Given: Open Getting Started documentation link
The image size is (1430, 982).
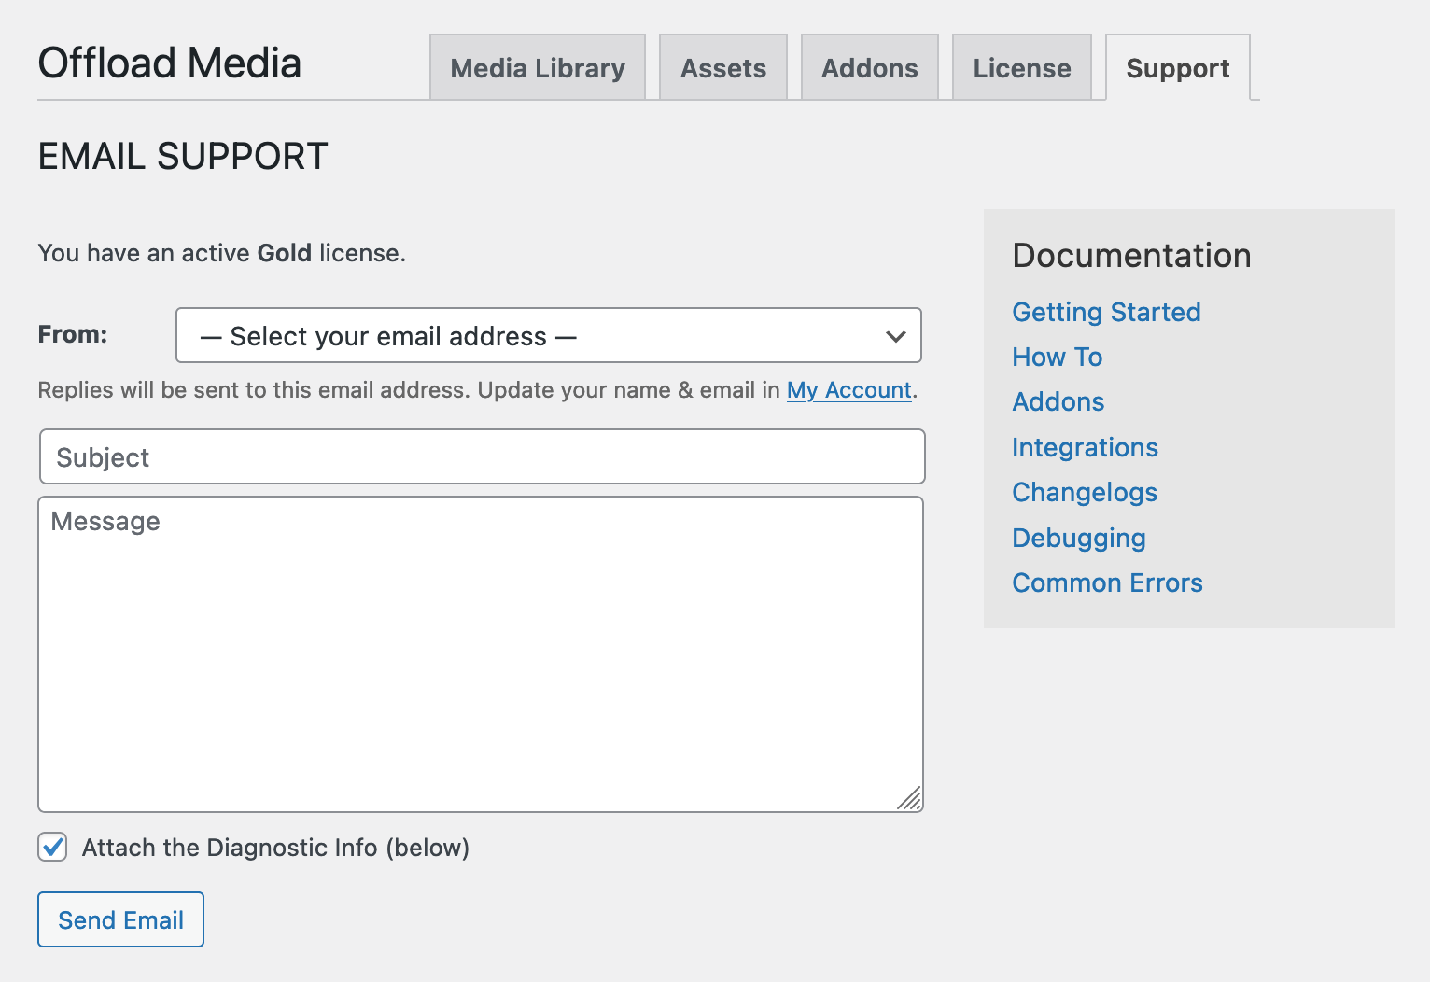Looking at the screenshot, I should [x=1107, y=312].
